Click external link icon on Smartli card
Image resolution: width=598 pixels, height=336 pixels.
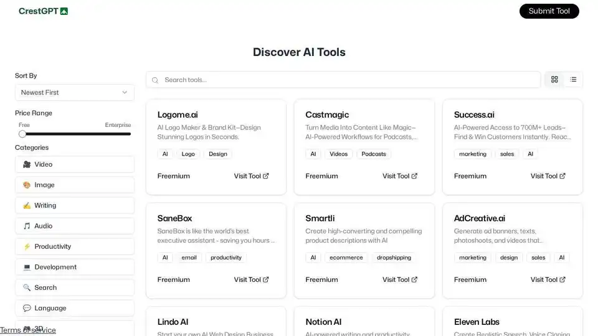(x=414, y=279)
